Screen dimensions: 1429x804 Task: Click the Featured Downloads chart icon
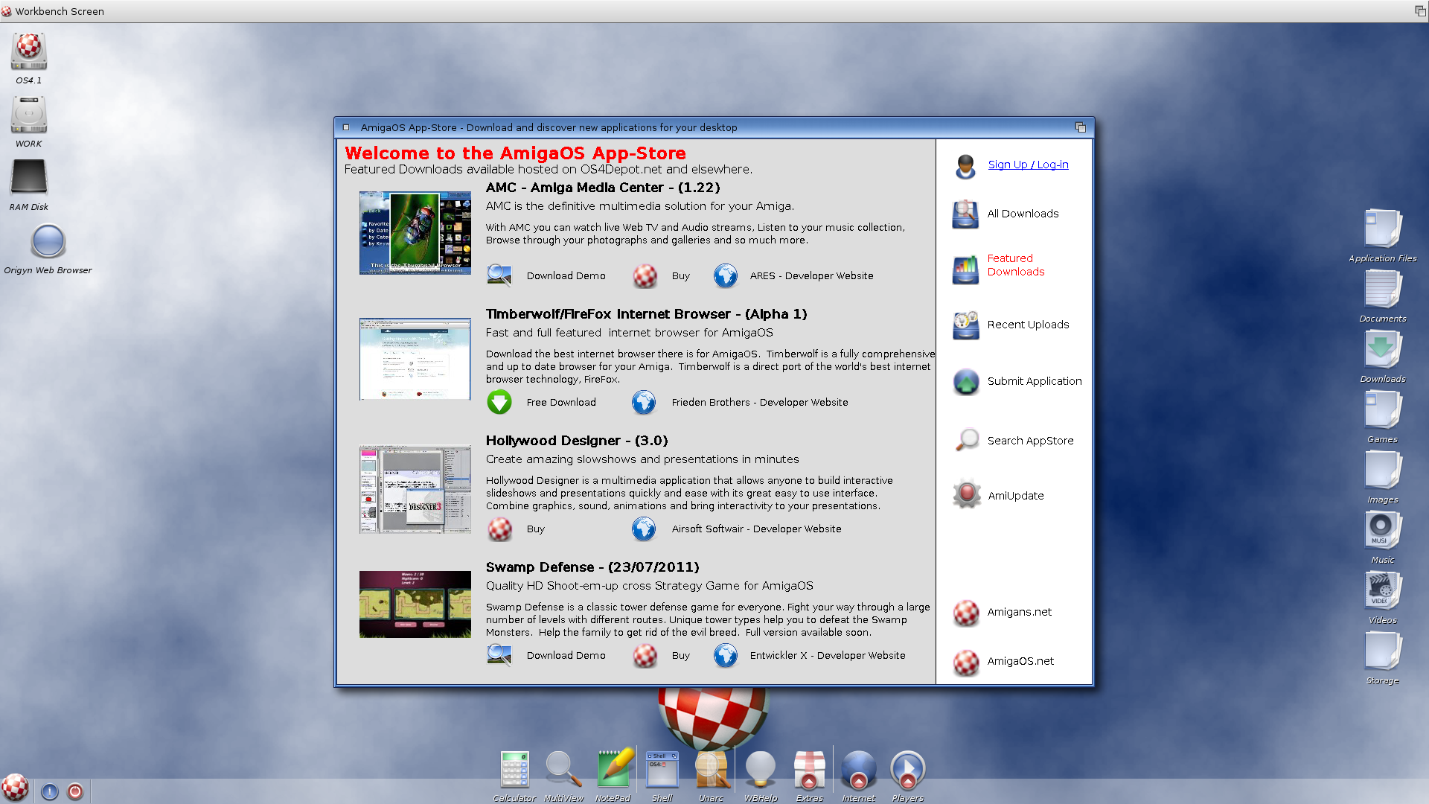[966, 269]
